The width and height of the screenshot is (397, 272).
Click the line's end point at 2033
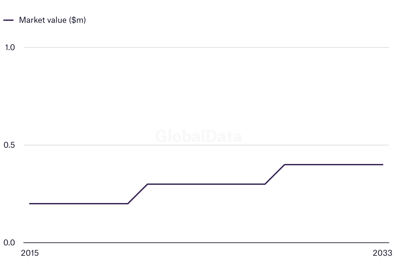[x=383, y=165]
